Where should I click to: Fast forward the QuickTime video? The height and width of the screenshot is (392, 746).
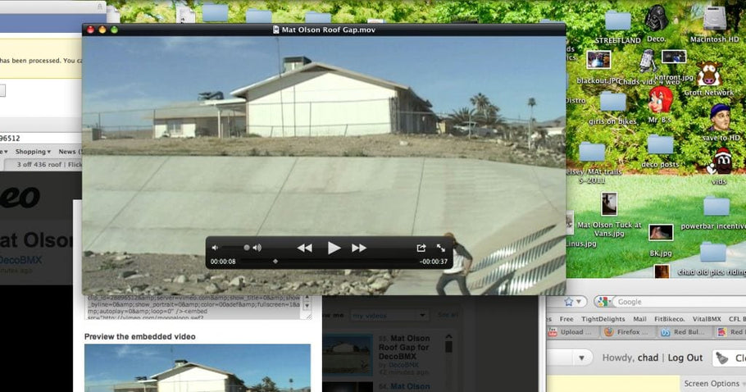[x=359, y=248]
